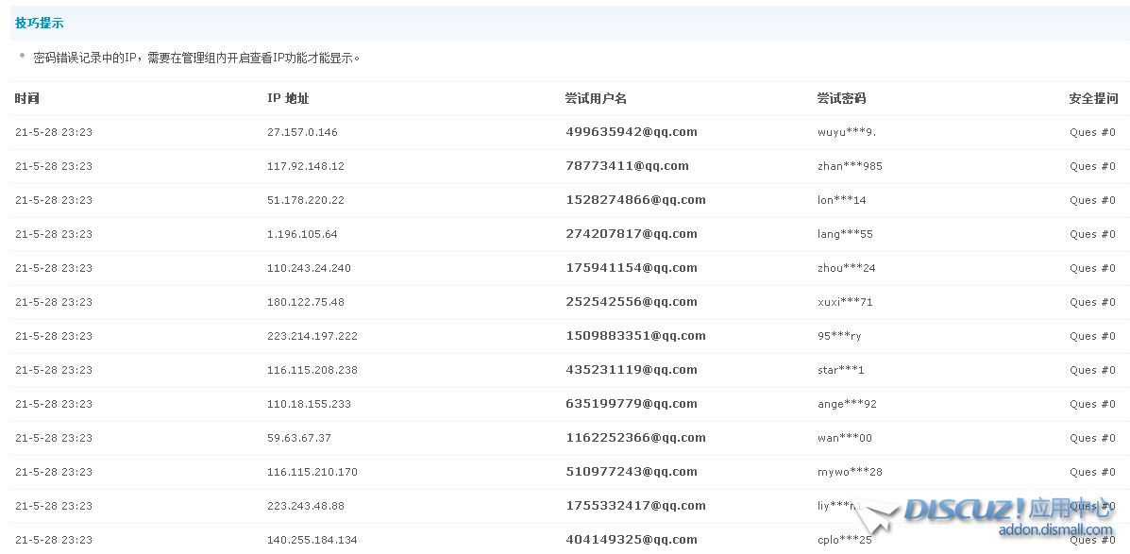Click IP address 223.214.197.222
The image size is (1130, 554).
(312, 336)
